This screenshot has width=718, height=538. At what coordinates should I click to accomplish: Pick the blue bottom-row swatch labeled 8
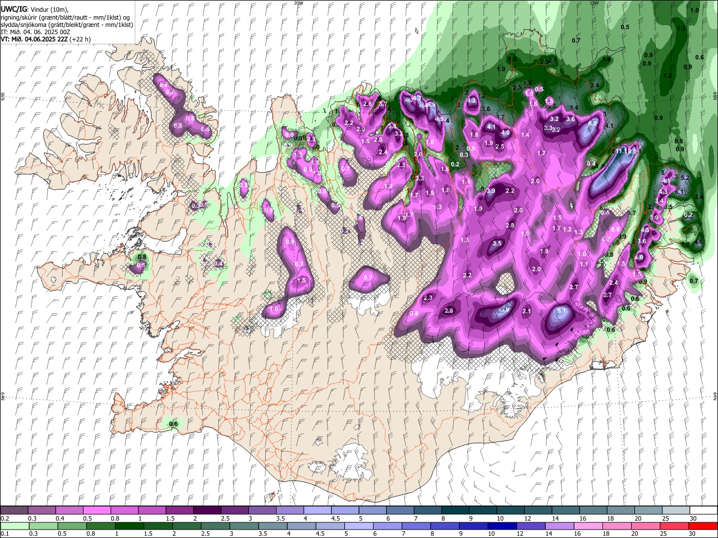446,526
